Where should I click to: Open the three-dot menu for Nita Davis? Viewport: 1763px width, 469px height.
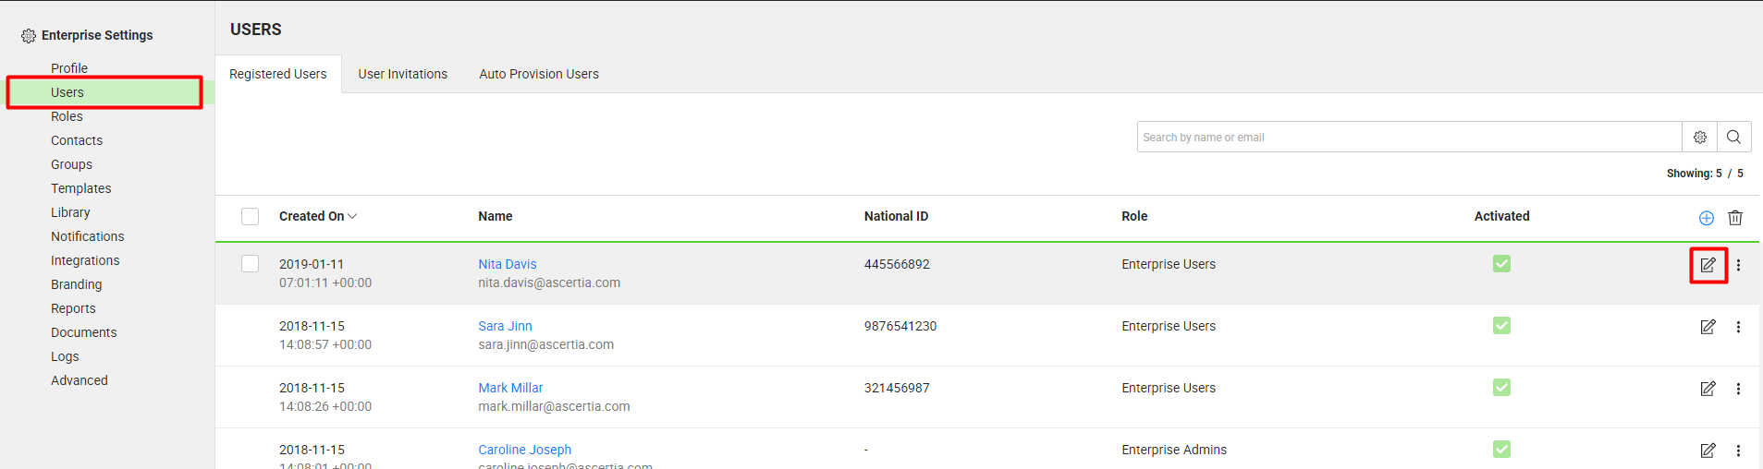(1738, 265)
